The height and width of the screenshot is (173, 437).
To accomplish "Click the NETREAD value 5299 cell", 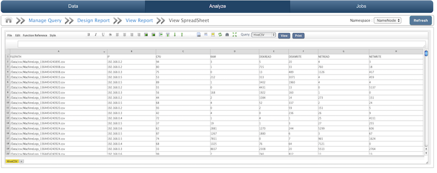I will [x=344, y=128].
